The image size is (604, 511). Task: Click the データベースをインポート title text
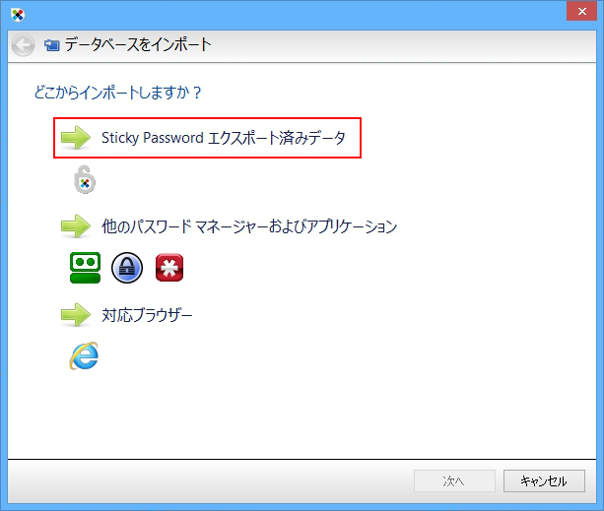(138, 44)
